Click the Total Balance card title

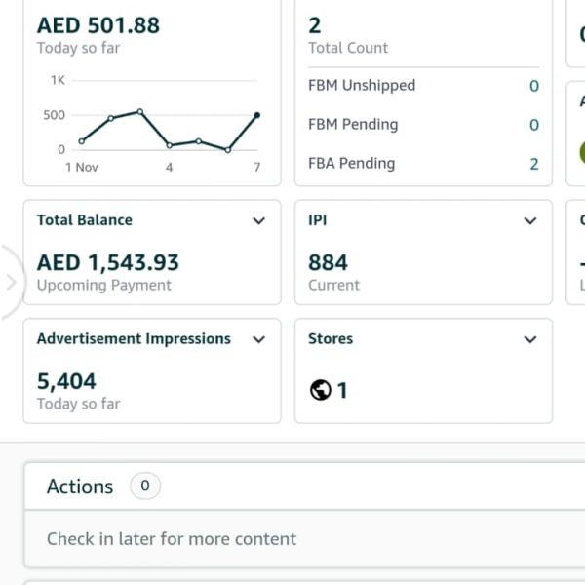point(84,220)
